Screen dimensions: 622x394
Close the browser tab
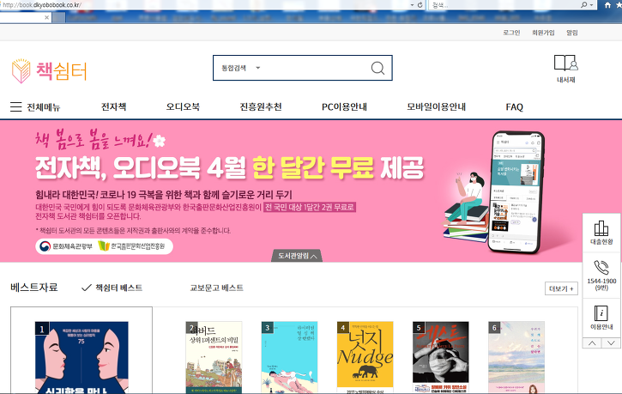pos(47,17)
